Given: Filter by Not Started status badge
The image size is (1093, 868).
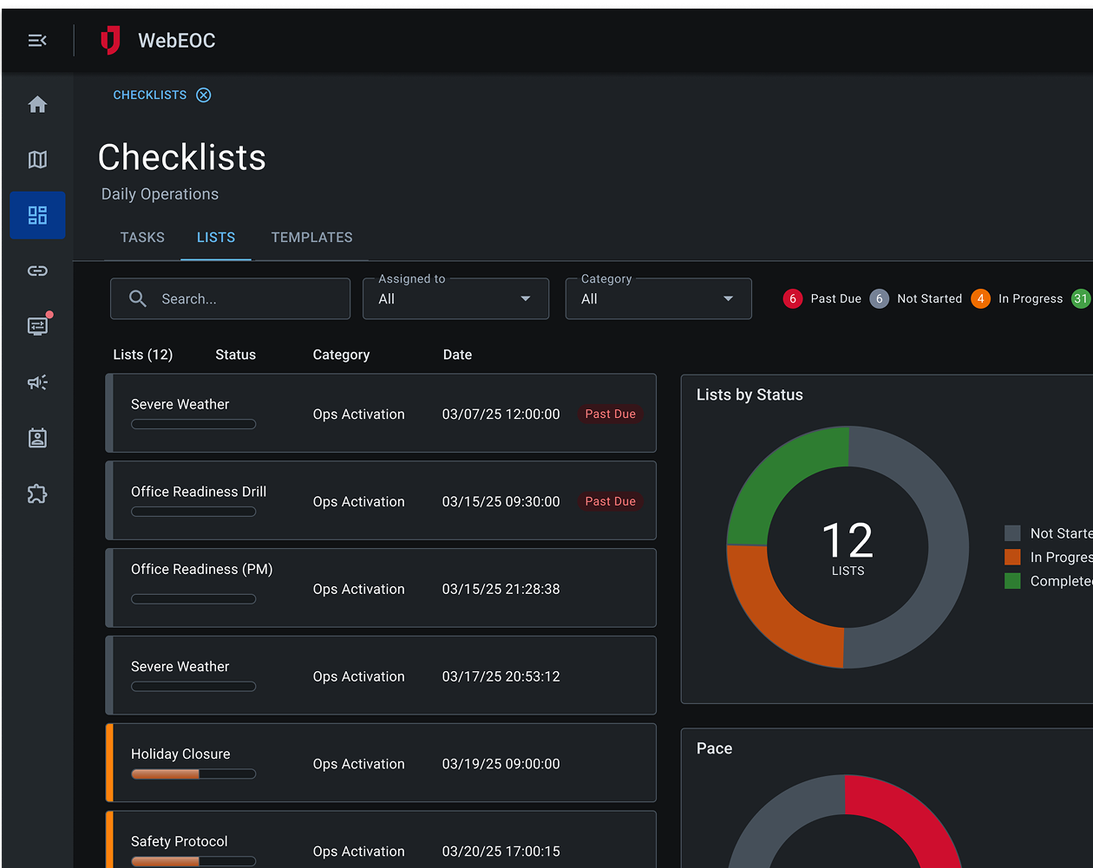Looking at the screenshot, I should 916,299.
